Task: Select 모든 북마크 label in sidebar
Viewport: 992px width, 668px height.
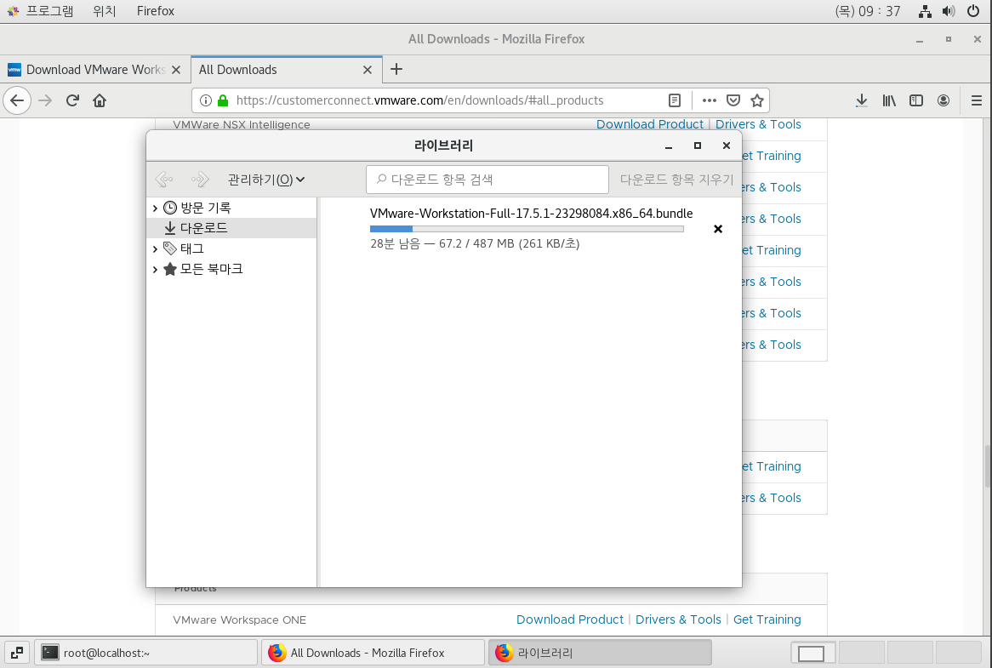Action: coord(211,269)
